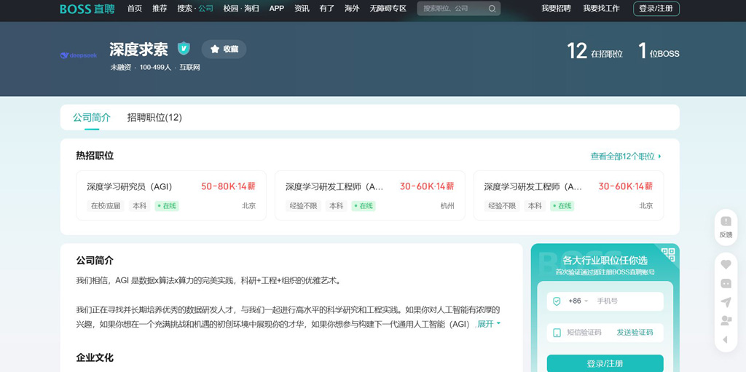Click the green 登录/注册 button on card
Viewport: 746px width, 372px height.
[605, 363]
